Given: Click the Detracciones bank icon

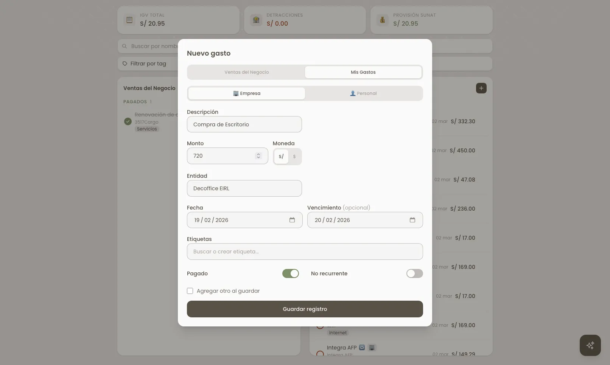Looking at the screenshot, I should coord(256,20).
